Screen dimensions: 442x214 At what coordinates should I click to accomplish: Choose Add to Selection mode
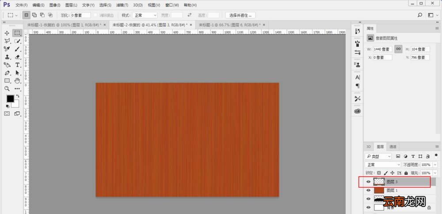(34, 15)
